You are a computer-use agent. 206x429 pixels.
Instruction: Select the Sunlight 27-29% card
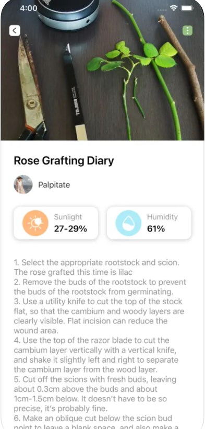click(x=56, y=223)
